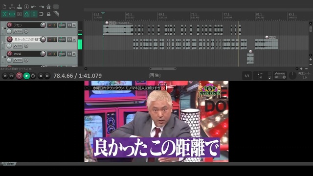Toggle the lock padlock icon

[x=48, y=14]
